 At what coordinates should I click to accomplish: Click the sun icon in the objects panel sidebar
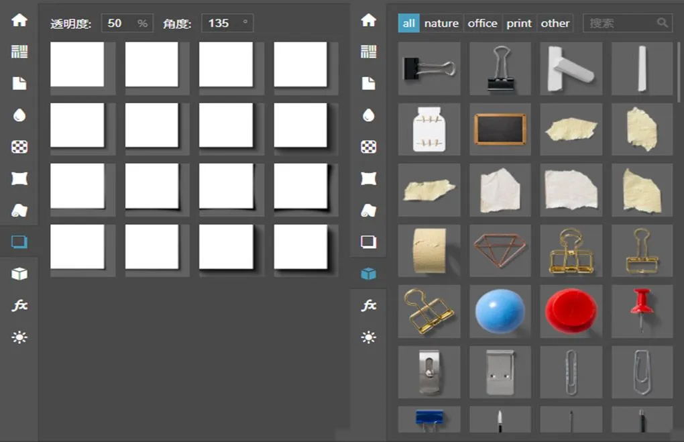point(368,337)
